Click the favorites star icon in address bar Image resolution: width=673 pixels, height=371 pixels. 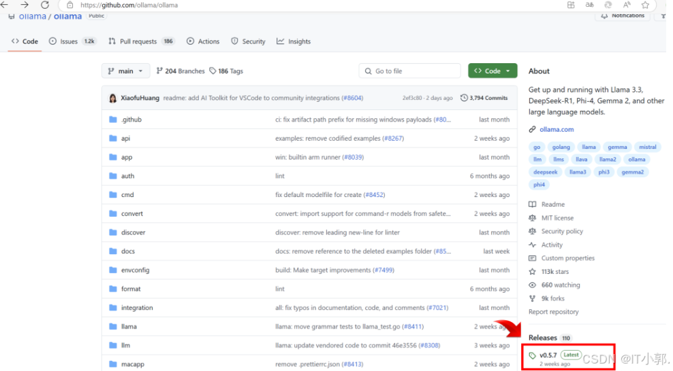[645, 5]
